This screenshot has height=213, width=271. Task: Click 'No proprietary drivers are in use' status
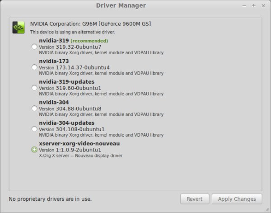click(50, 199)
